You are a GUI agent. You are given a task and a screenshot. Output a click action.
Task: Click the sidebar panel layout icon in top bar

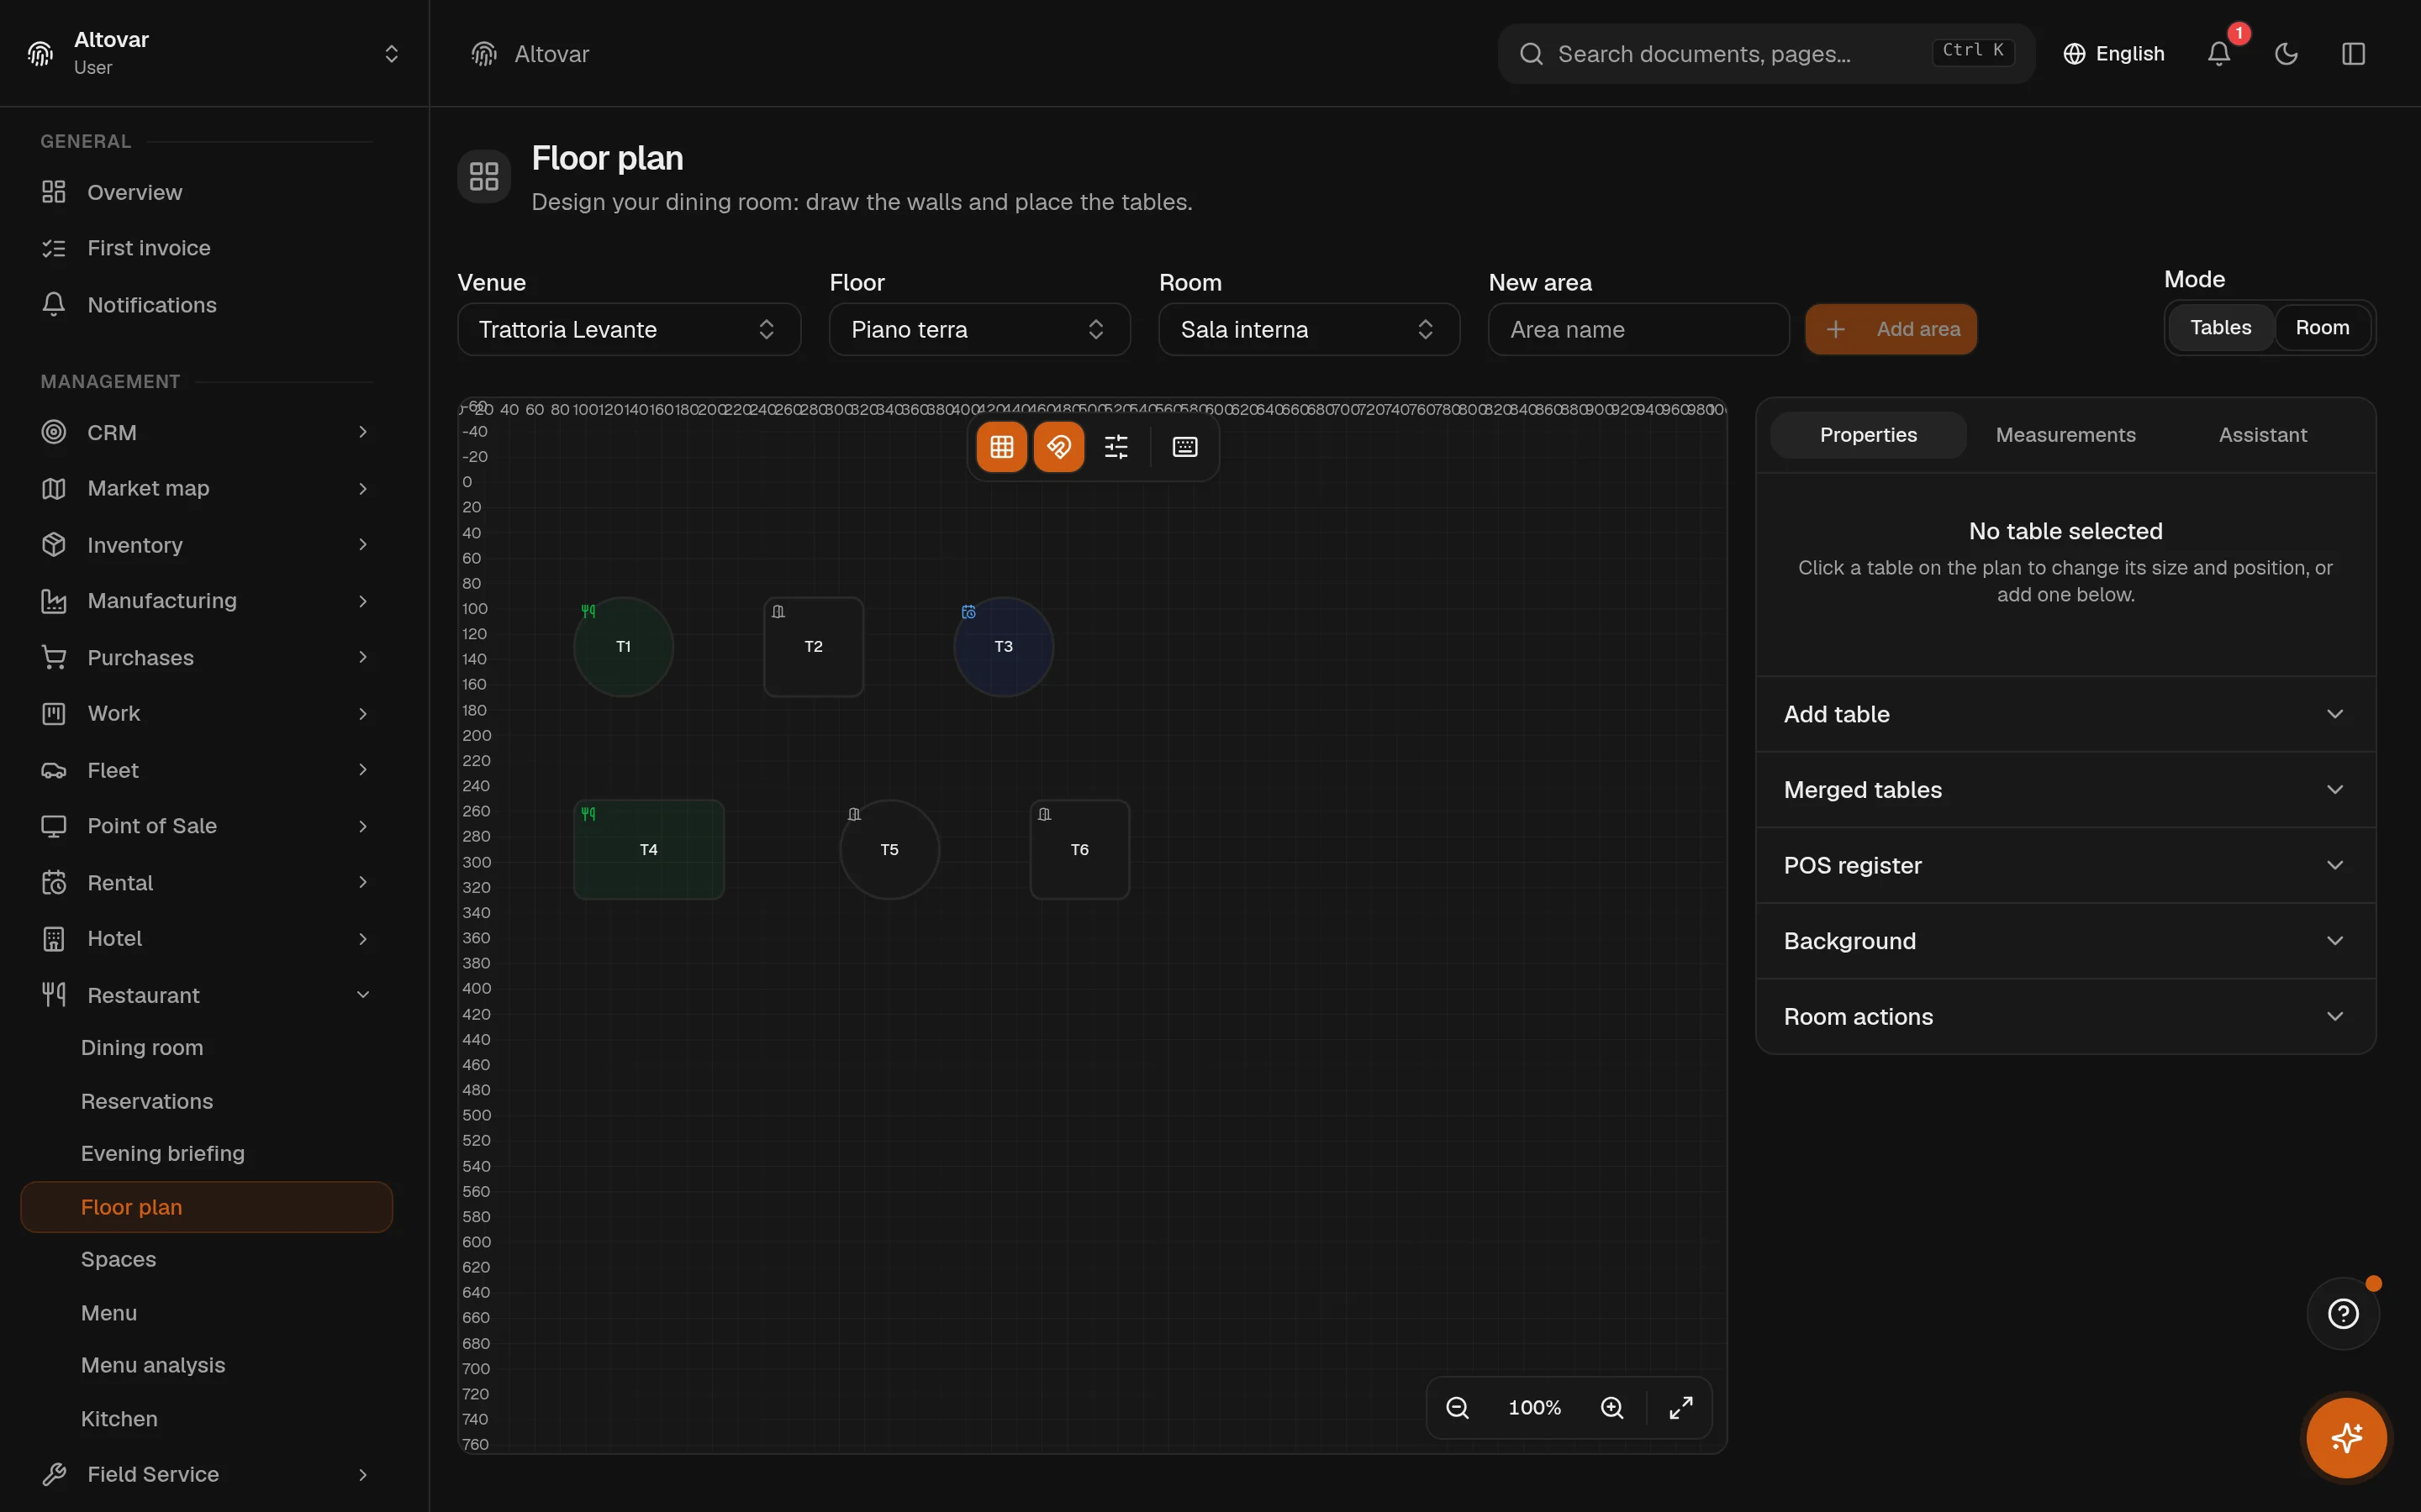(2353, 54)
